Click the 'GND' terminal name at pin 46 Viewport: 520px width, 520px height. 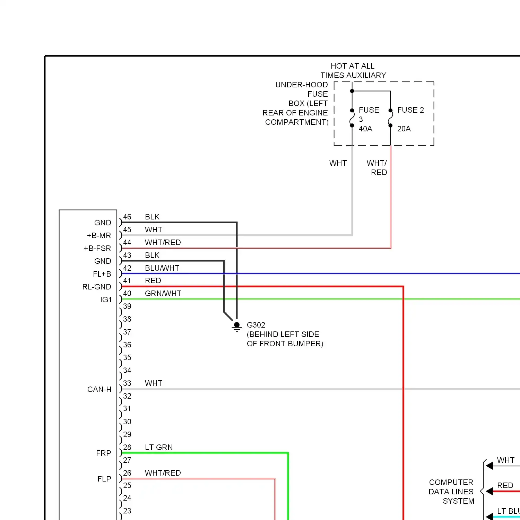coord(103,223)
